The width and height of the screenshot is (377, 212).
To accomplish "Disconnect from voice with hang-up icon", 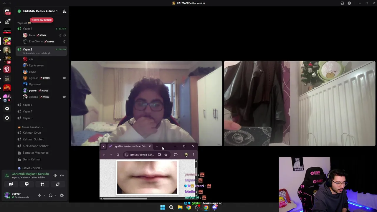I will point(62,175).
